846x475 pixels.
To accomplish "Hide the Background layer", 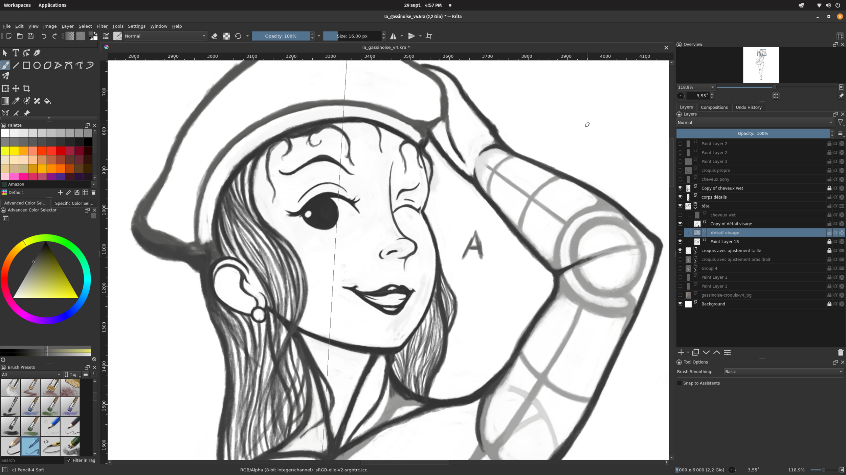I will pyautogui.click(x=680, y=304).
